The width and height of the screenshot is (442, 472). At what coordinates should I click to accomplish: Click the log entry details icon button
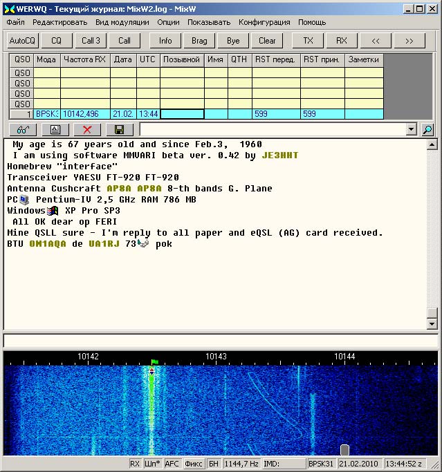pyautogui.click(x=55, y=130)
